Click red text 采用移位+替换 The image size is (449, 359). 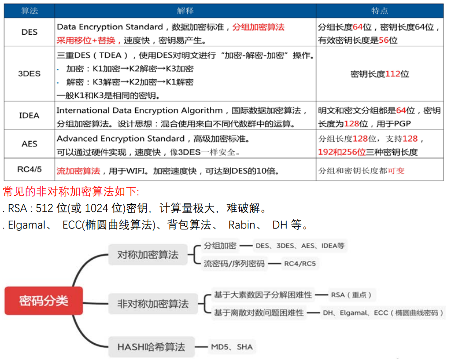tap(86, 40)
